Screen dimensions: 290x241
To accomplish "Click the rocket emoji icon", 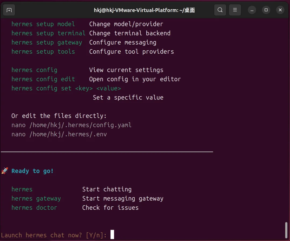I will pos(5,171).
